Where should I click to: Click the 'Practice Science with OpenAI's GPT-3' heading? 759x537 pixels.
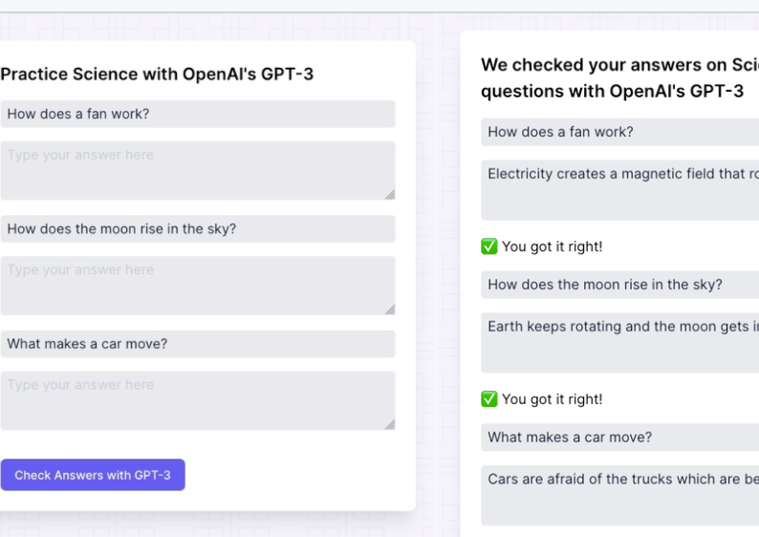click(x=157, y=74)
